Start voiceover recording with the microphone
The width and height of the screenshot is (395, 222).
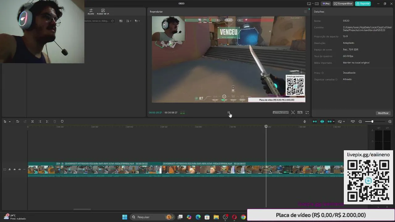point(305,121)
